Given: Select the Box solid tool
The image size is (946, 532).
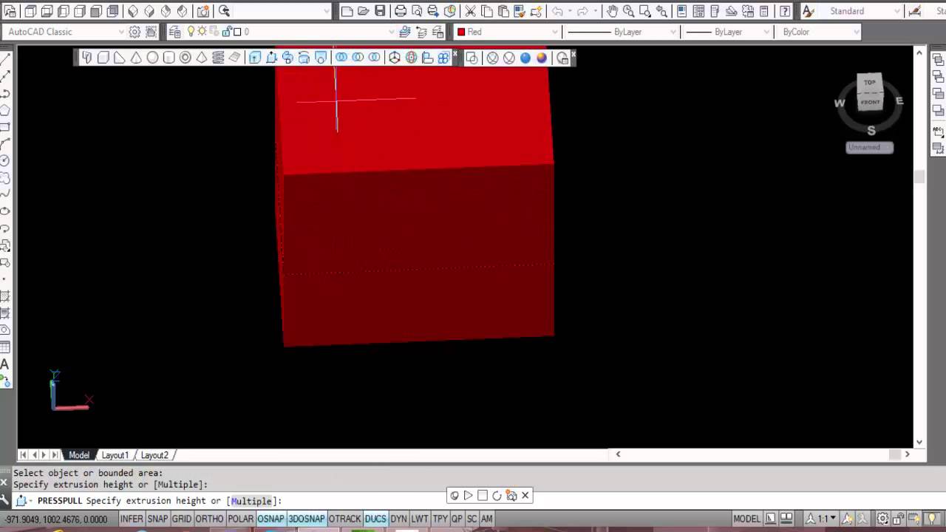Looking at the screenshot, I should tap(103, 58).
